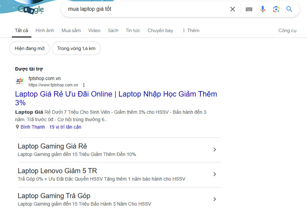Click chevron for 'Laptop Lenovo Giảm 5 TR'
The image size is (307, 213).
(x=215, y=174)
